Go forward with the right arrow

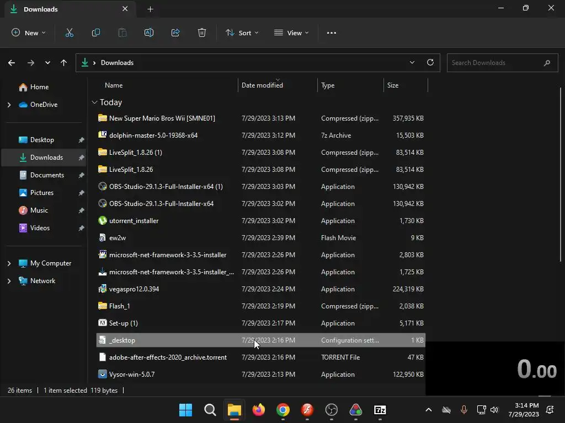click(31, 63)
